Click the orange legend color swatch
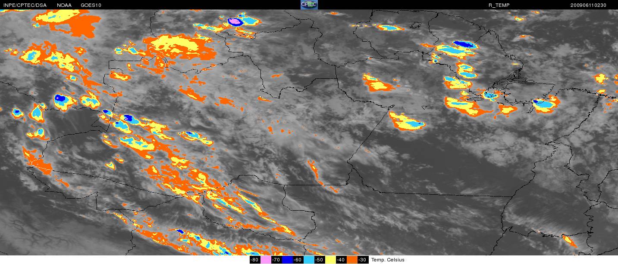 (352, 260)
